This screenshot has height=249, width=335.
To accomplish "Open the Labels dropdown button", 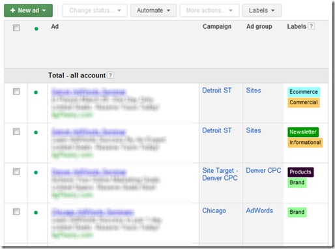I will pos(262,10).
